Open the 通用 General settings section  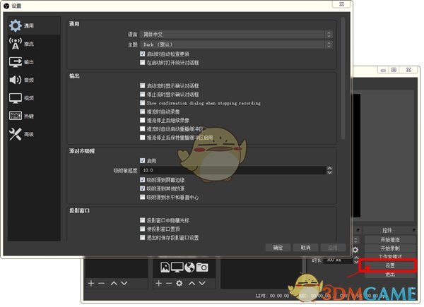[34, 25]
